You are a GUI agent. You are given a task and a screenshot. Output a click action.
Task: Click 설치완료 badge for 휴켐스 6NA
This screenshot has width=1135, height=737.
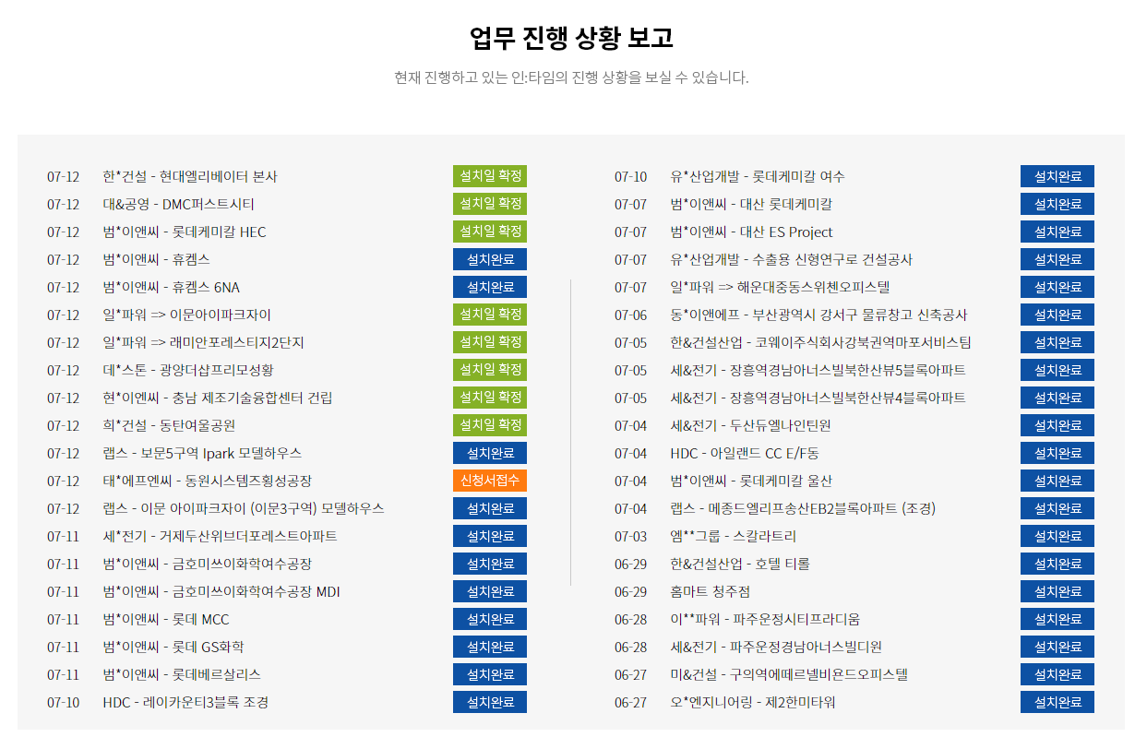click(490, 287)
